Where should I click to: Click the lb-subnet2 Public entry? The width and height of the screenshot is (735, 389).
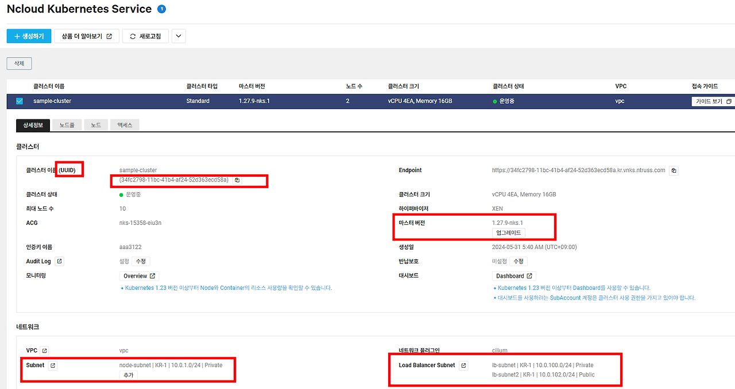(x=543, y=375)
